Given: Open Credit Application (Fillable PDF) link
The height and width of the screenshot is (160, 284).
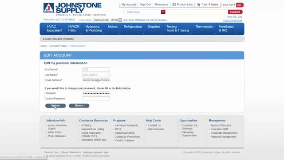Looking at the screenshot, I should point(91,134).
